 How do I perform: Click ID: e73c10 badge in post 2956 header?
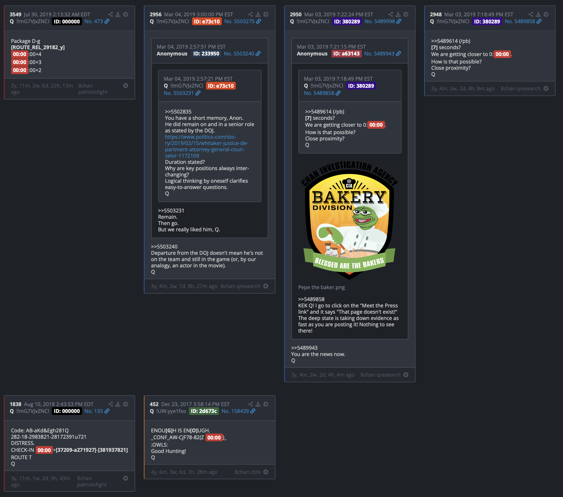(207, 21)
